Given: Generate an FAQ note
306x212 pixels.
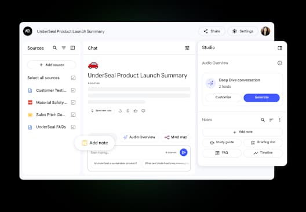Looking at the screenshot, I should 222,153.
